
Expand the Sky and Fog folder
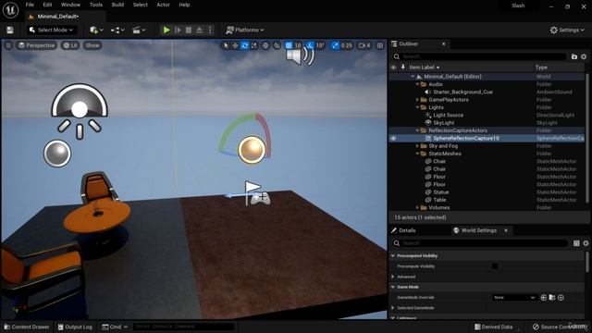417,146
